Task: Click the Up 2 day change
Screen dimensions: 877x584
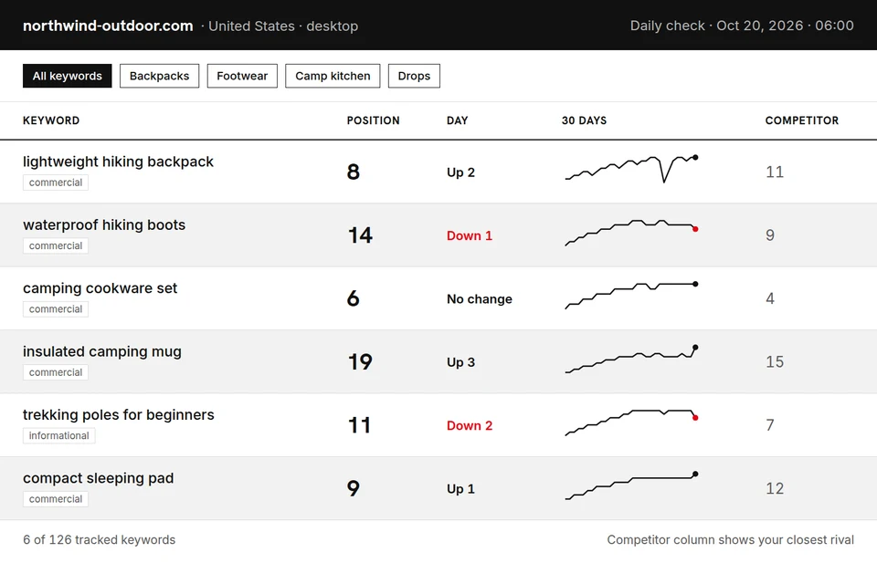Action: point(460,172)
